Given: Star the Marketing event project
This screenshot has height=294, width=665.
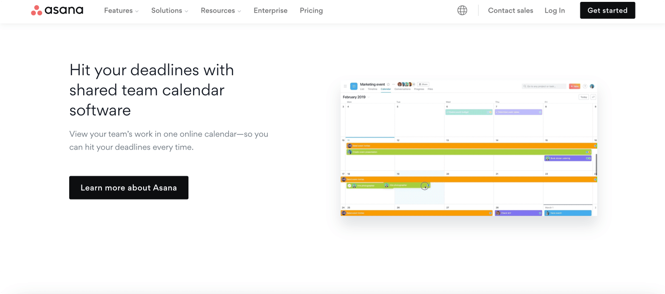Looking at the screenshot, I should click(x=388, y=84).
